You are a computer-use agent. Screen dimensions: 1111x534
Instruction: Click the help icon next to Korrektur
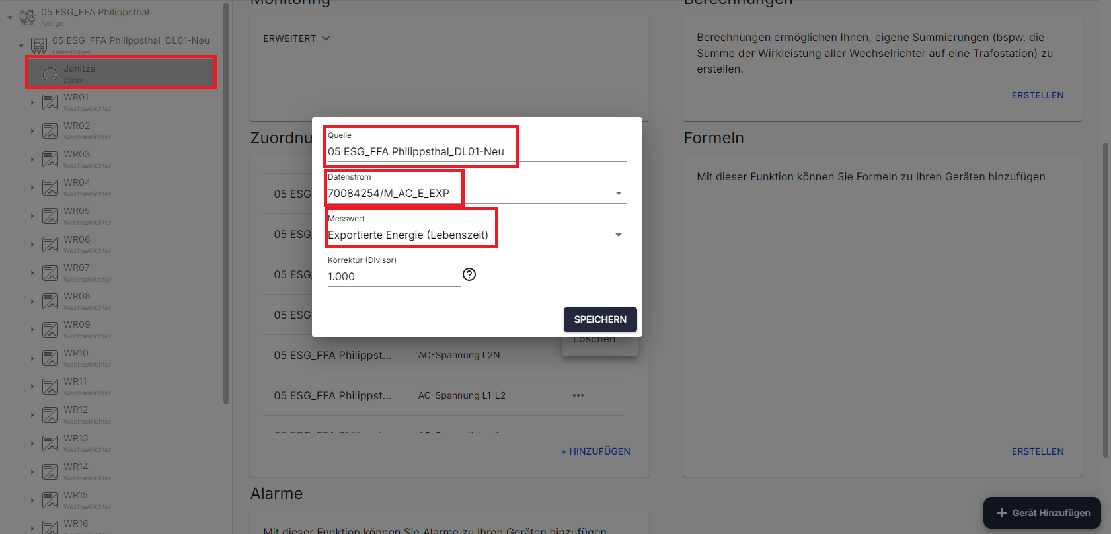(469, 274)
